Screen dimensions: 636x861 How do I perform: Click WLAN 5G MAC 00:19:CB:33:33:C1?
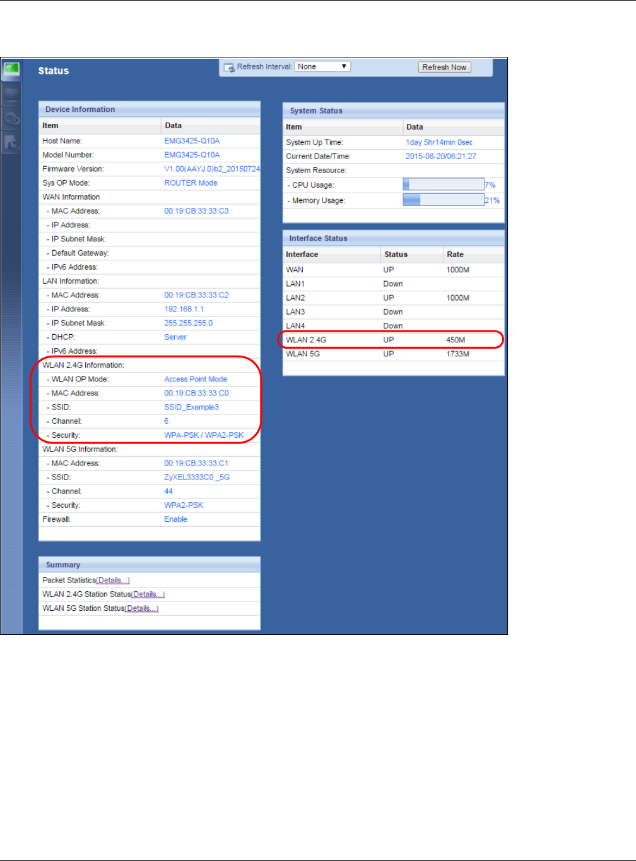pyautogui.click(x=196, y=463)
